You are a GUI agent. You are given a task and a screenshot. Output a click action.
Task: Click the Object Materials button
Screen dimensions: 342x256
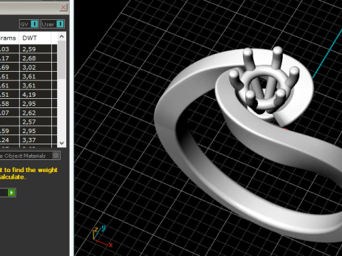coord(30,156)
